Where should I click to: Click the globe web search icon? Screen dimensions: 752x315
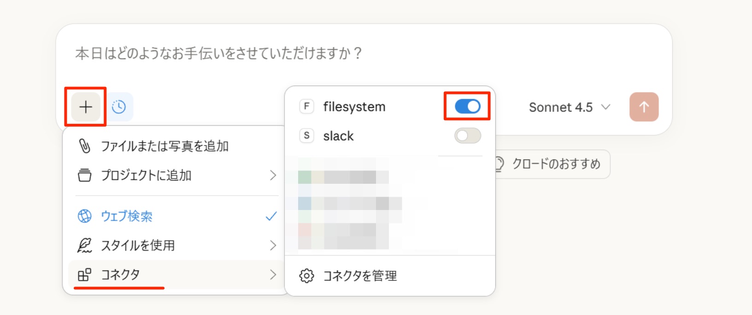click(x=85, y=216)
